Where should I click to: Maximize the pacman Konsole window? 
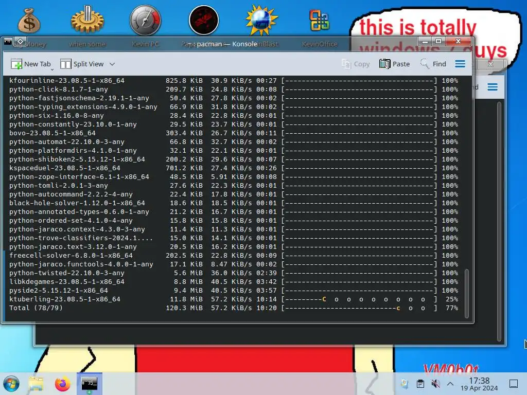point(438,41)
